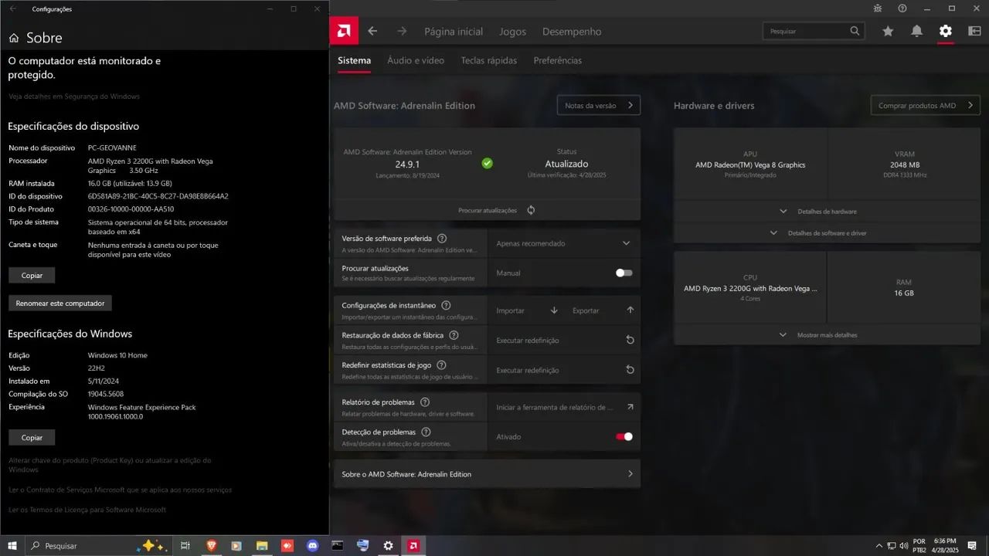Viewport: 989px width, 556px height.
Task: Click help icon next to Configurações de instantâneo
Action: 446,306
